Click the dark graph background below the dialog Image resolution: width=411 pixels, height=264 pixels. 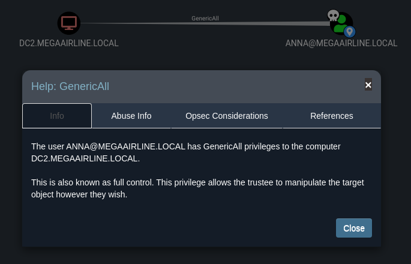pyautogui.click(x=204, y=256)
